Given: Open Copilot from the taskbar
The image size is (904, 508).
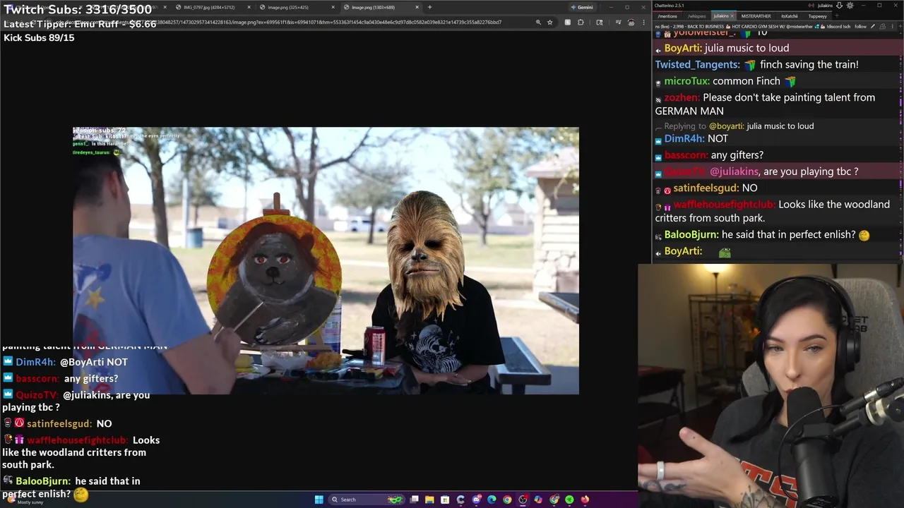Looking at the screenshot, I should click(x=538, y=500).
